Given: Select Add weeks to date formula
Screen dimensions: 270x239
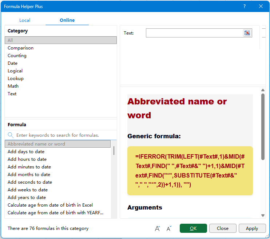Looking at the screenshot, I should pyautogui.click(x=58, y=190).
